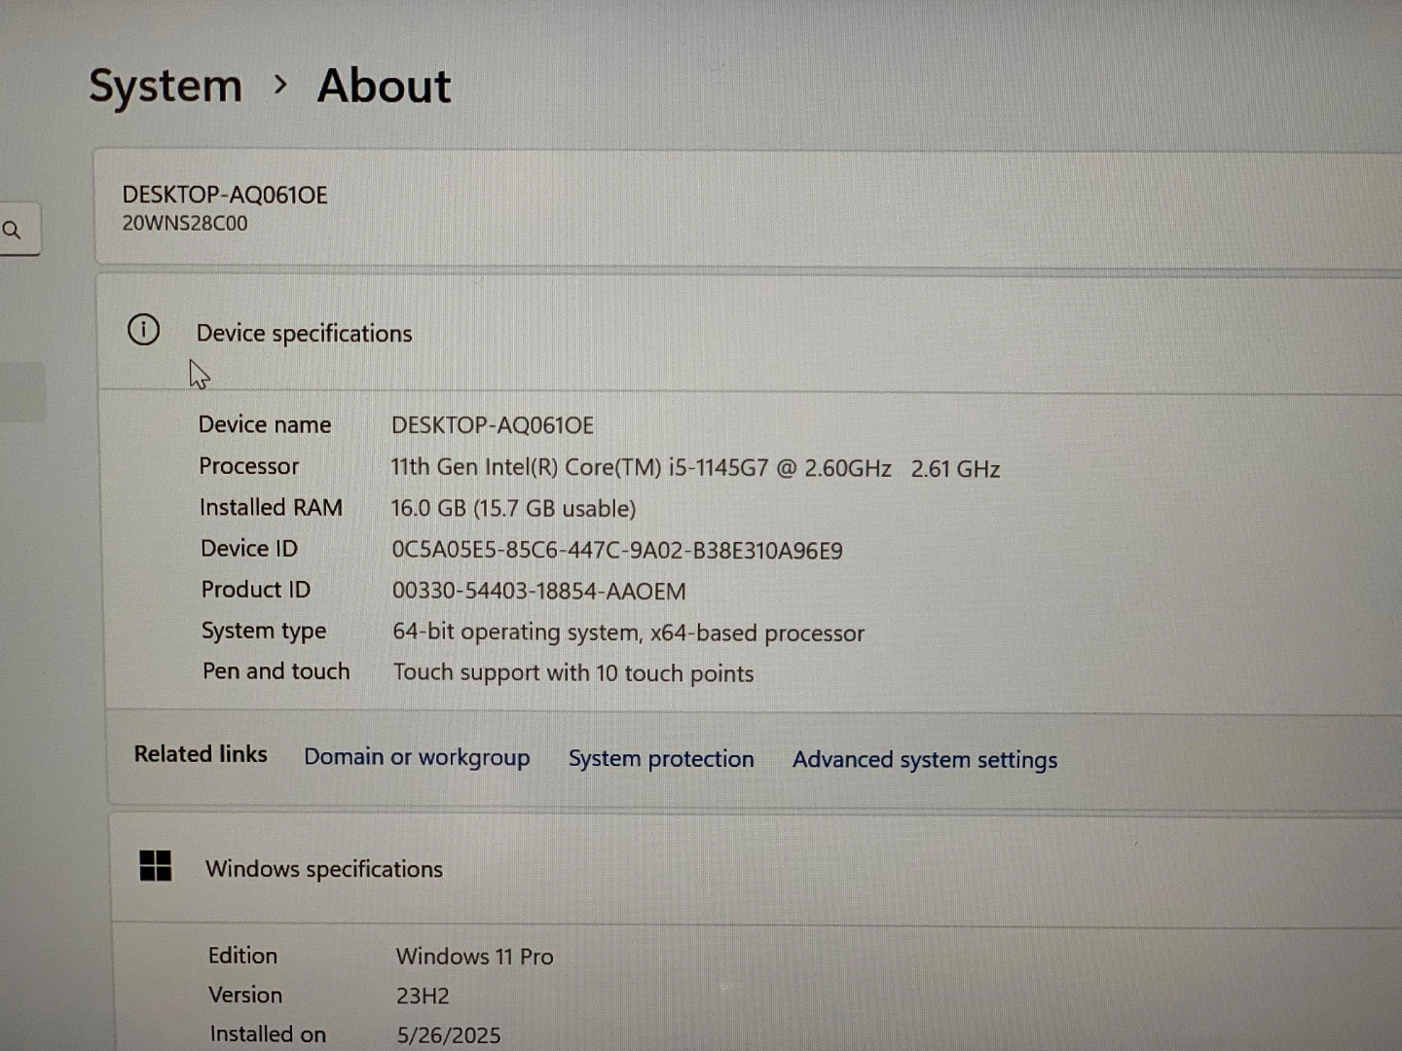Open System protection link

(x=661, y=759)
